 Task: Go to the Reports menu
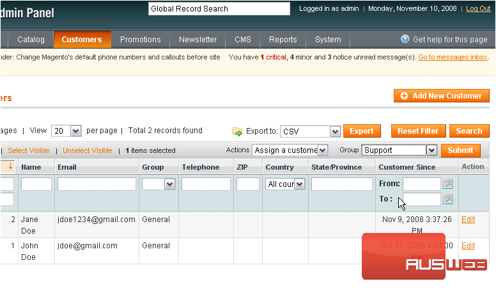click(x=283, y=40)
